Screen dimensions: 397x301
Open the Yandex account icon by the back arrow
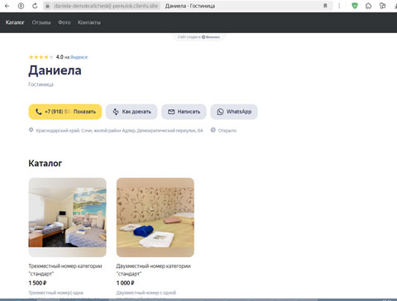pos(21,6)
